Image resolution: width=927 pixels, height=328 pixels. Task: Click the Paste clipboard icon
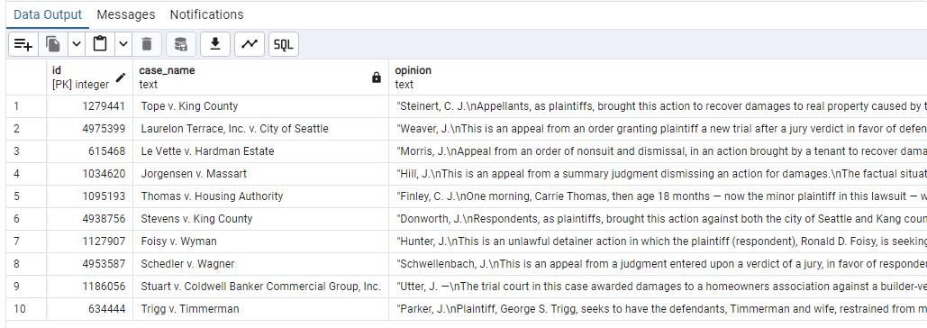pyautogui.click(x=100, y=44)
